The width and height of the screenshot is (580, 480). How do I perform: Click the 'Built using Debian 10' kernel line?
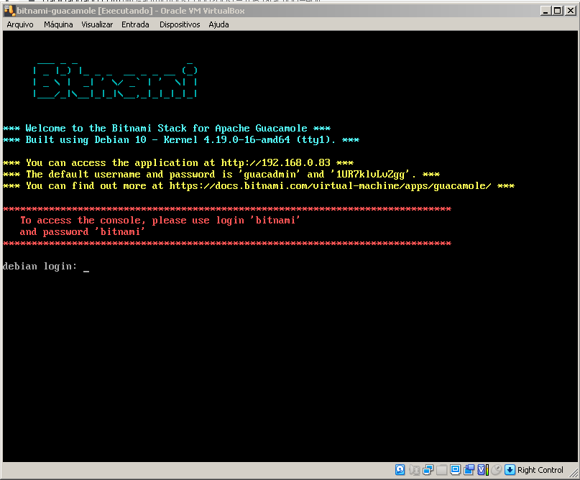181,140
